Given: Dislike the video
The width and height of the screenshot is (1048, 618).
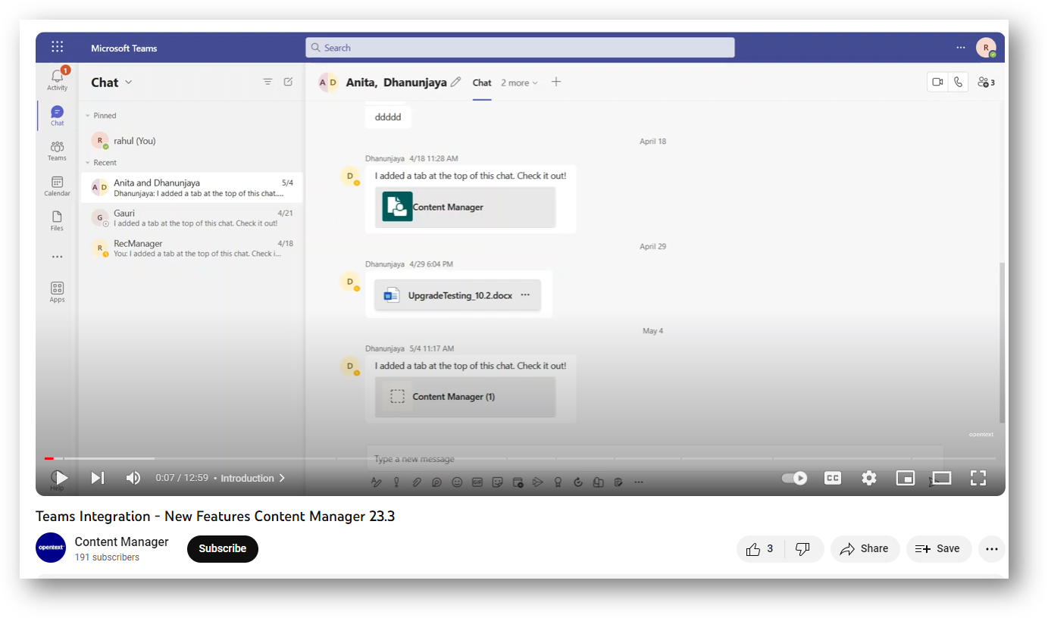Looking at the screenshot, I should (x=803, y=549).
